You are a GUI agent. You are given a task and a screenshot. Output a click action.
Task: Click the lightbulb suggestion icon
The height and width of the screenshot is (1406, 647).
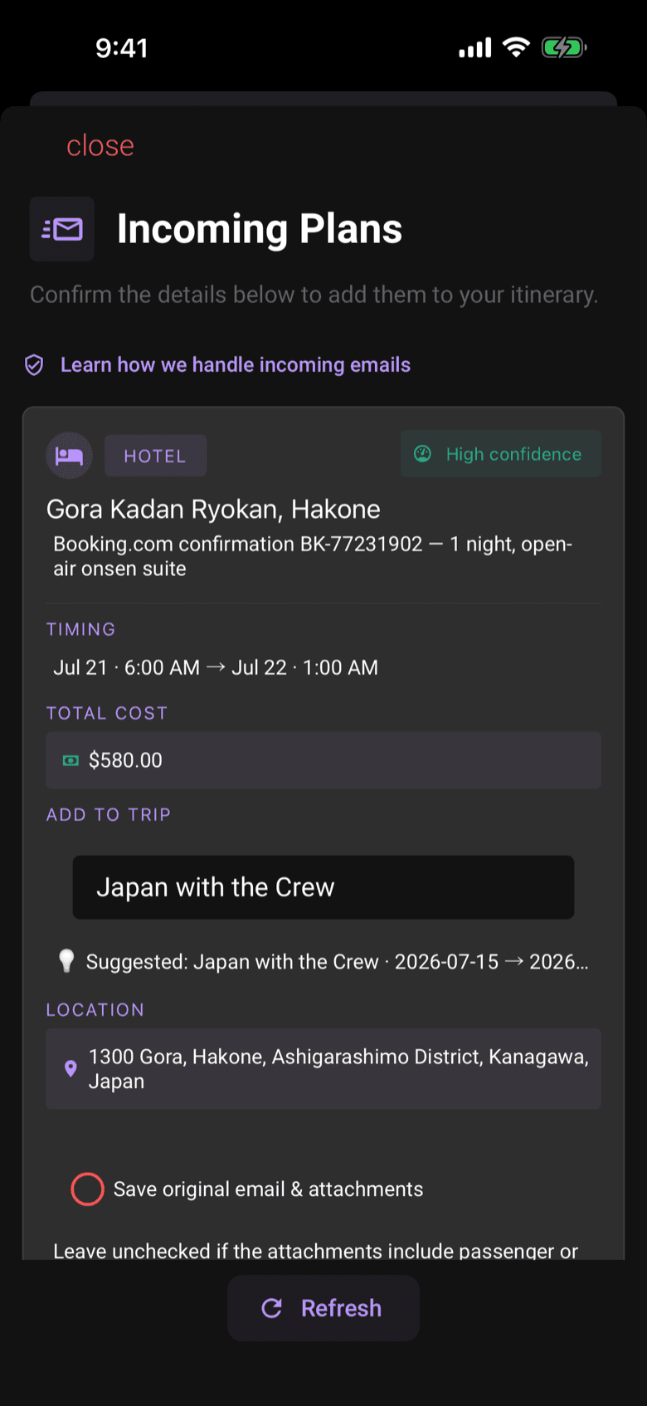tap(66, 961)
